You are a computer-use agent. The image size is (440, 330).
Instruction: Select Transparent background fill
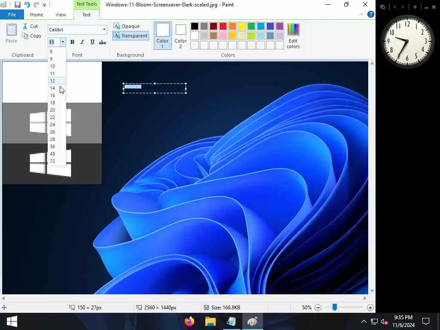pos(131,36)
